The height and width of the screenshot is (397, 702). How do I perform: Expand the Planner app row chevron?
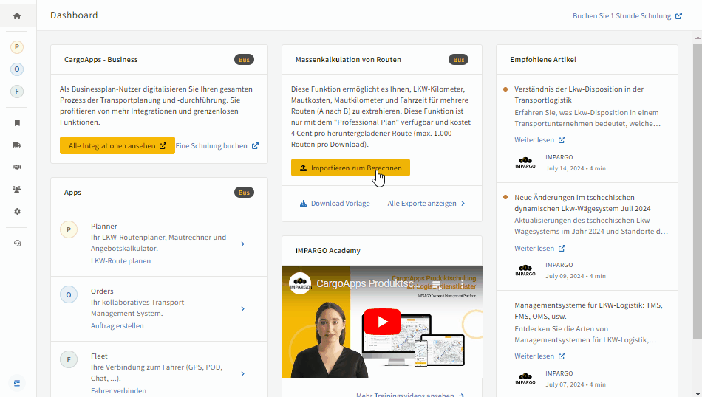[x=242, y=244]
